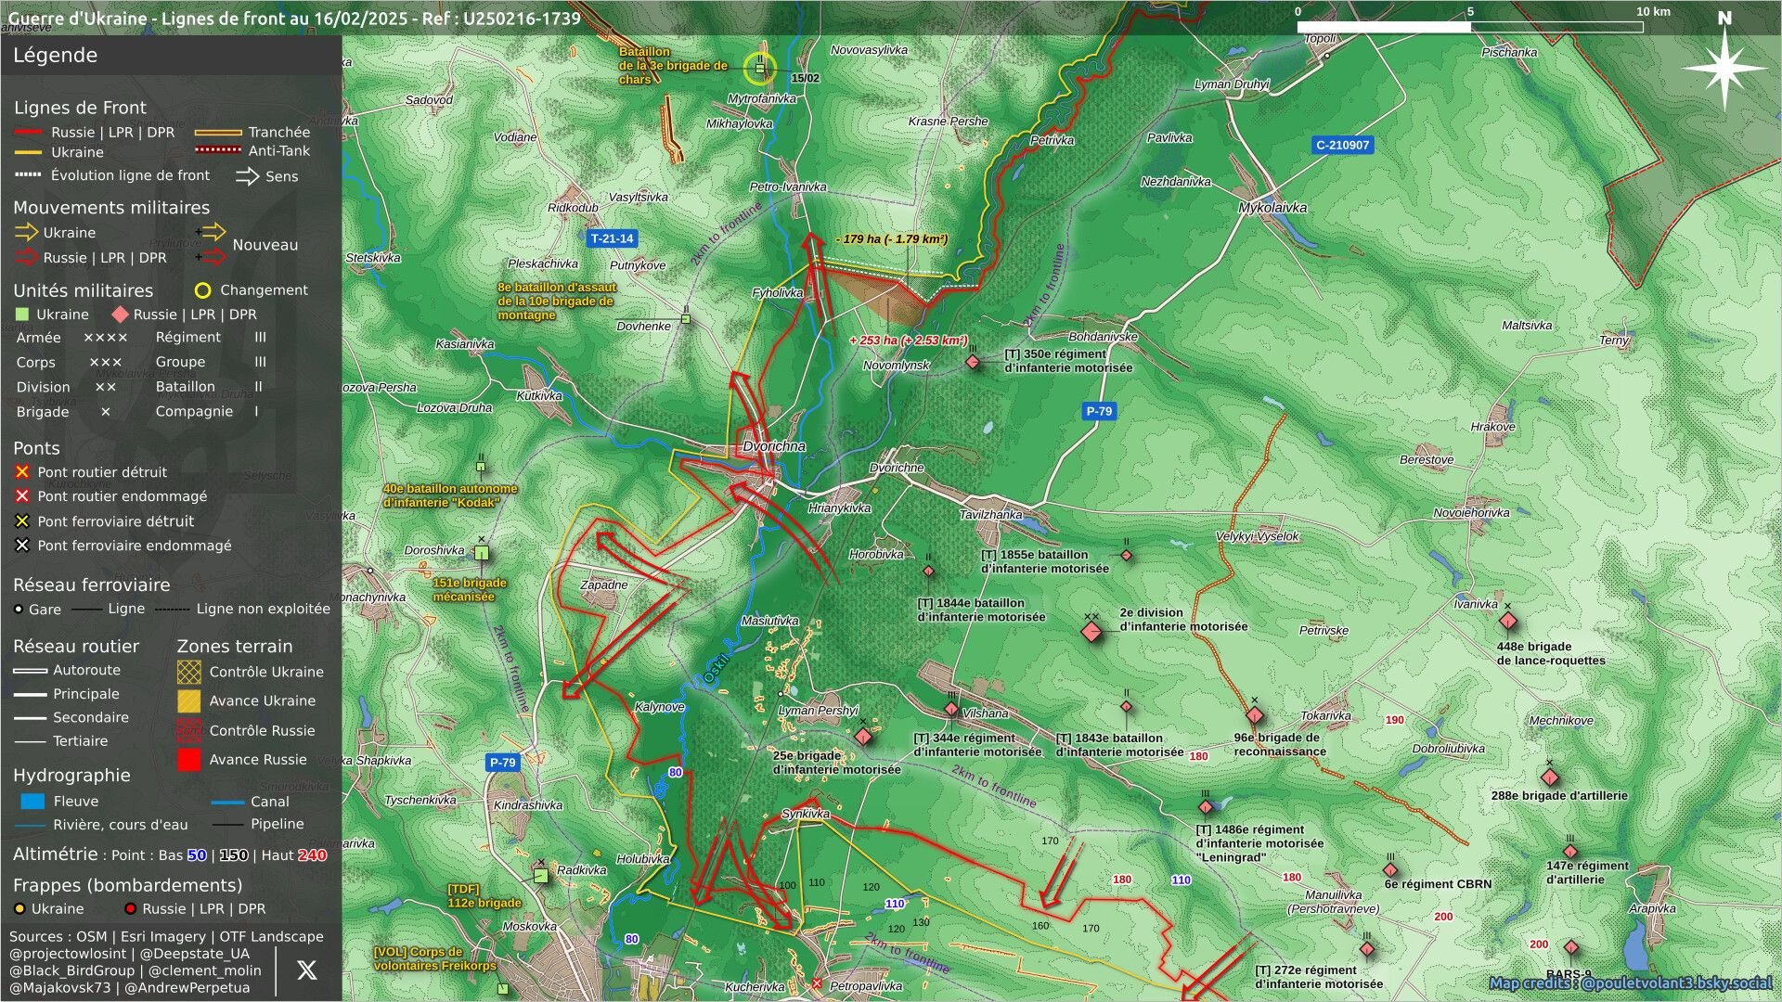The width and height of the screenshot is (1782, 1002).
Task: Click the damaged road bridge legend icon
Action: (22, 496)
